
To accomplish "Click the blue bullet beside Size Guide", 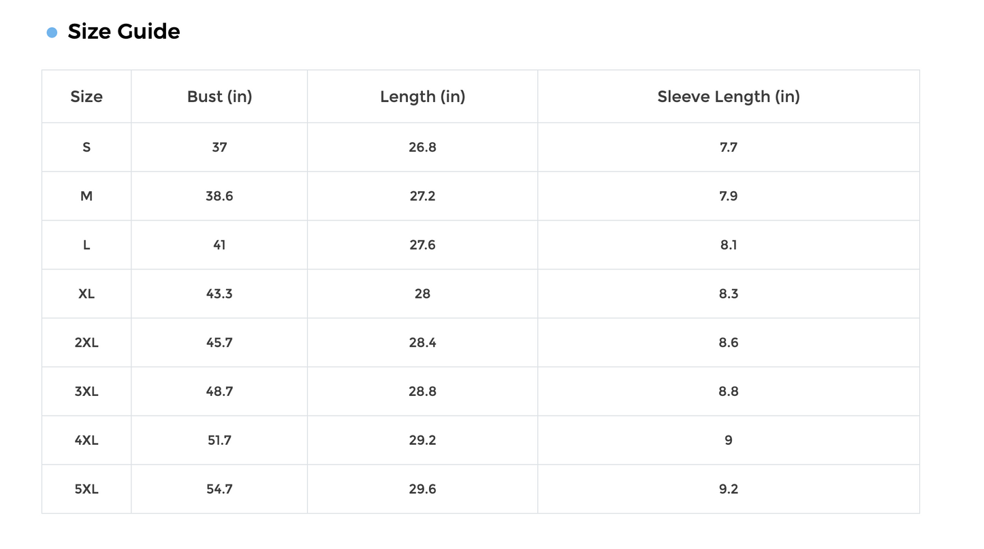I will click(x=52, y=33).
